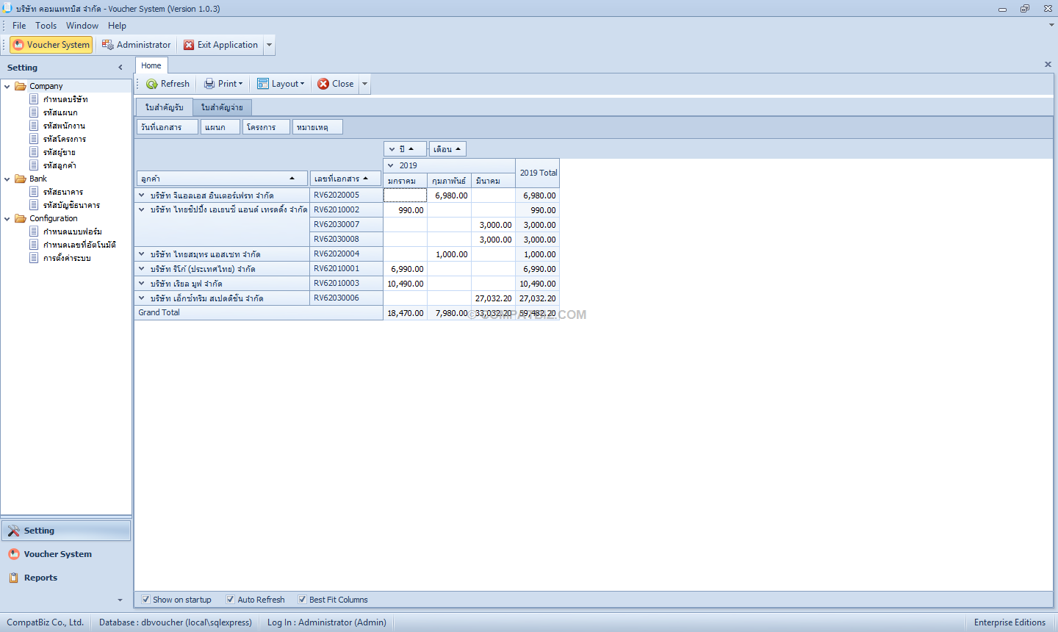Image resolution: width=1058 pixels, height=632 pixels.
Task: Click the red Close icon in toolbar
Action: pos(323,84)
